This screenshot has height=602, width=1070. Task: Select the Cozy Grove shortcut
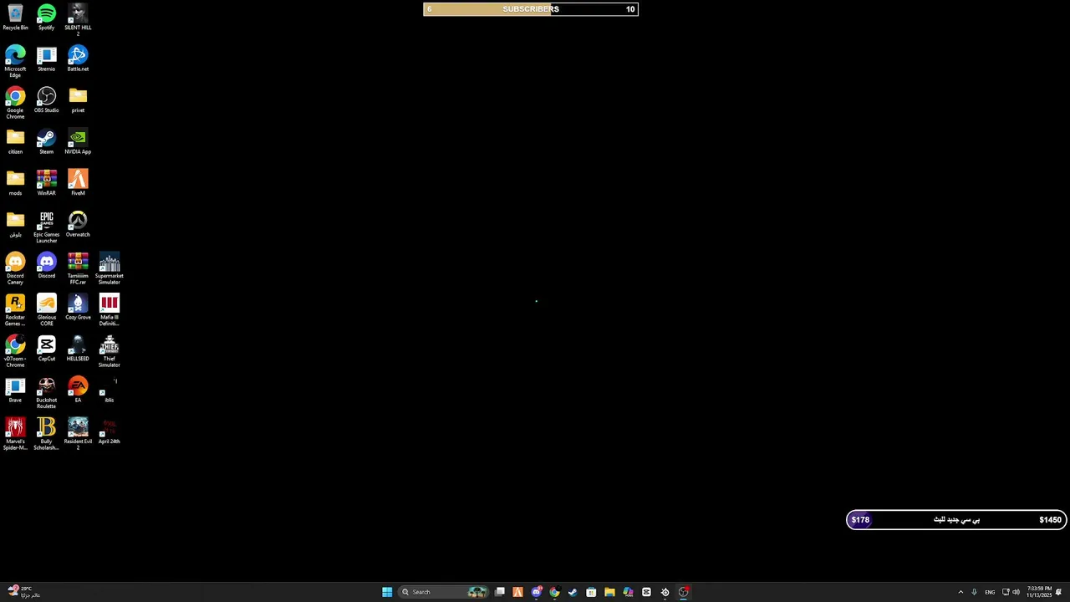(78, 308)
